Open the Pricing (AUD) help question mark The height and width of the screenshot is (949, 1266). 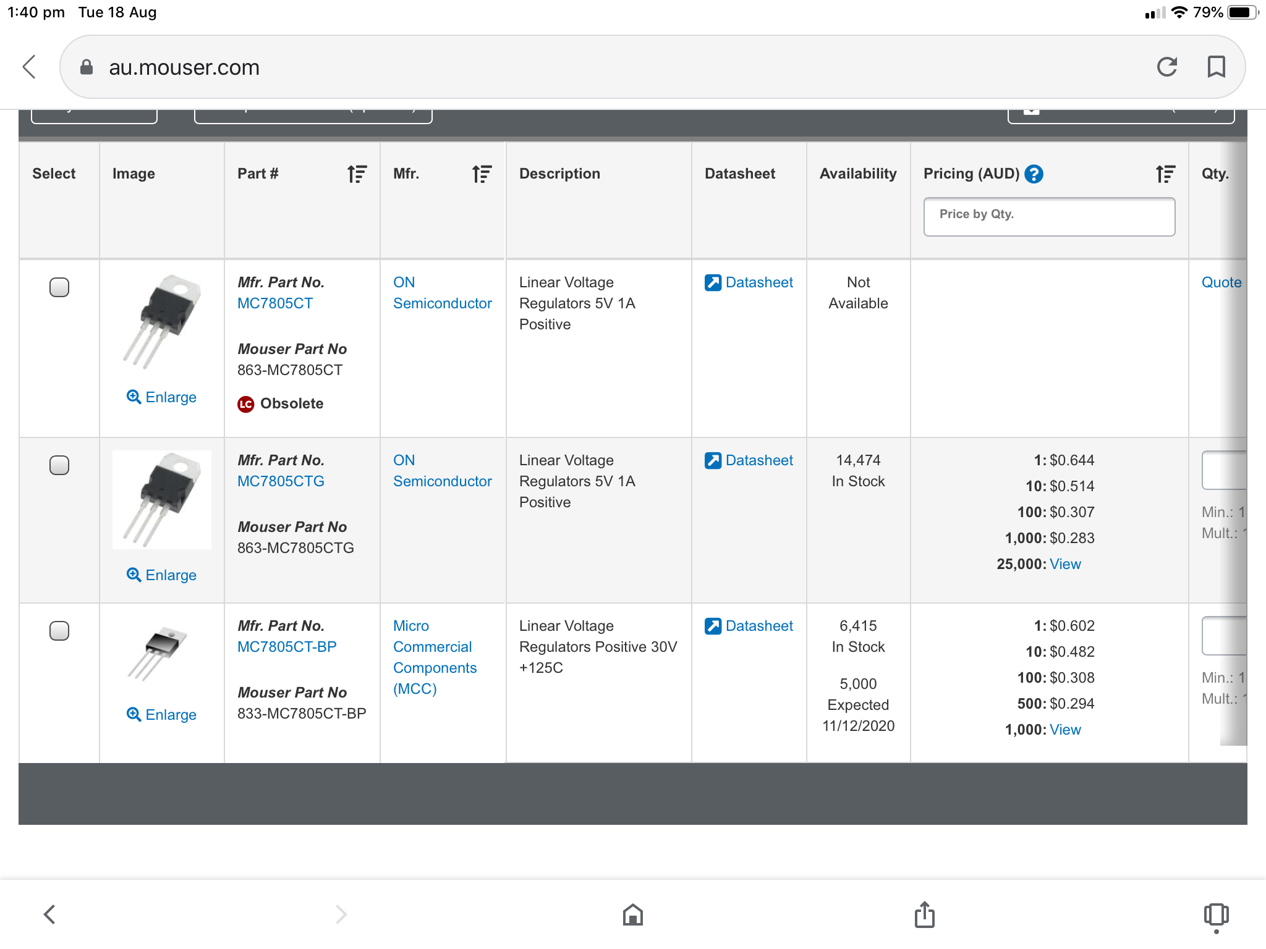(x=1034, y=174)
